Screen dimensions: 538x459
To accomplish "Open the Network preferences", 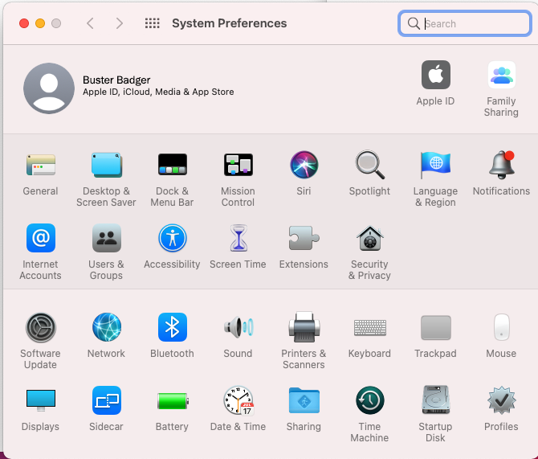I will click(106, 328).
